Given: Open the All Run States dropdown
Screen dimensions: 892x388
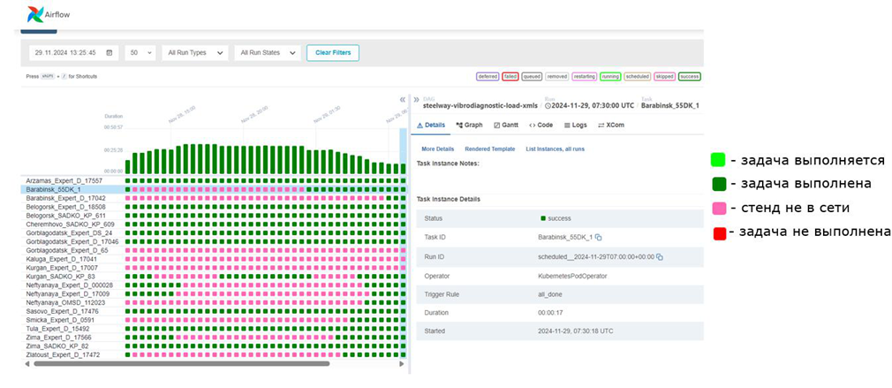Looking at the screenshot, I should [x=268, y=53].
